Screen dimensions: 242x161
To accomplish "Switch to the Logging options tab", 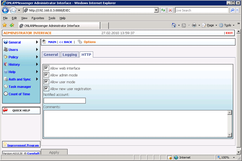I will pyautogui.click(x=70, y=55).
